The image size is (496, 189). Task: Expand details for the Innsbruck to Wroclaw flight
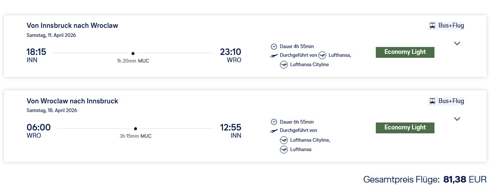457,43
